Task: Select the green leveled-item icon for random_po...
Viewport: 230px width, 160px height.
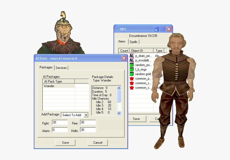Action: pos(132,65)
